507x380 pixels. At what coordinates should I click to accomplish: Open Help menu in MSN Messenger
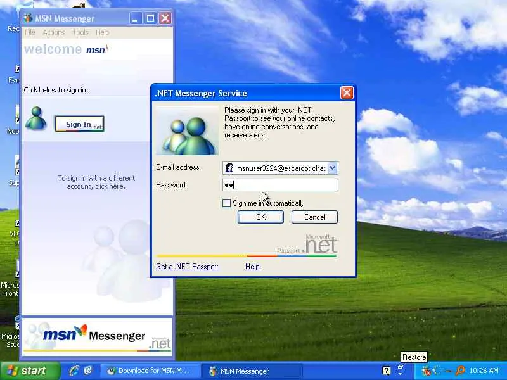point(102,32)
